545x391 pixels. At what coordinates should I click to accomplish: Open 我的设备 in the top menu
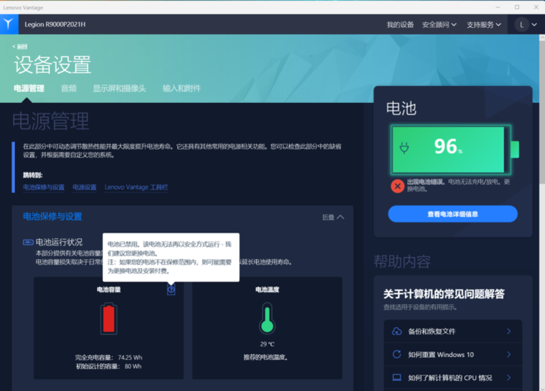(400, 25)
